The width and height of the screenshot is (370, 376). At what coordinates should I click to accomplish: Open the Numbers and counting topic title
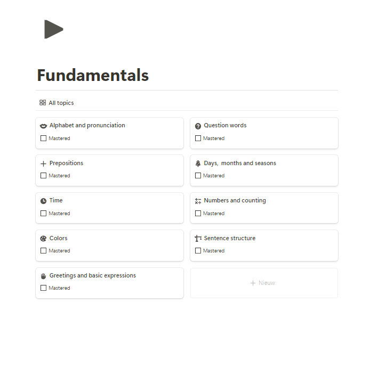click(235, 201)
